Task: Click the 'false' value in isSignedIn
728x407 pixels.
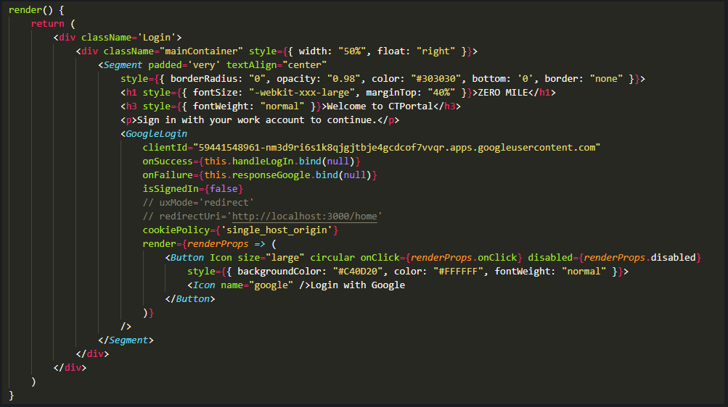Action: (224, 188)
